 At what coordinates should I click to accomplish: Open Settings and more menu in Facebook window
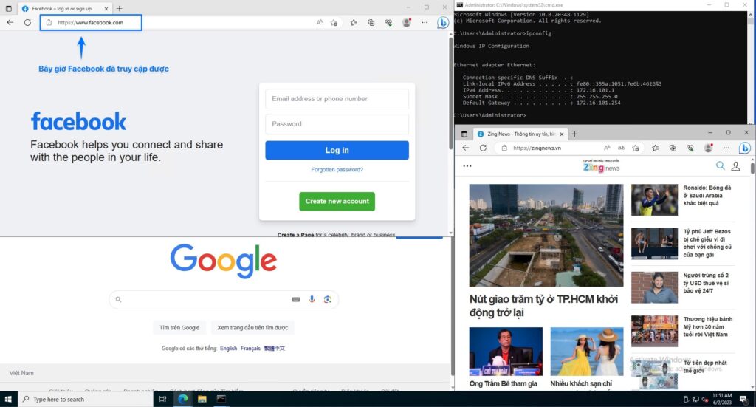point(425,22)
